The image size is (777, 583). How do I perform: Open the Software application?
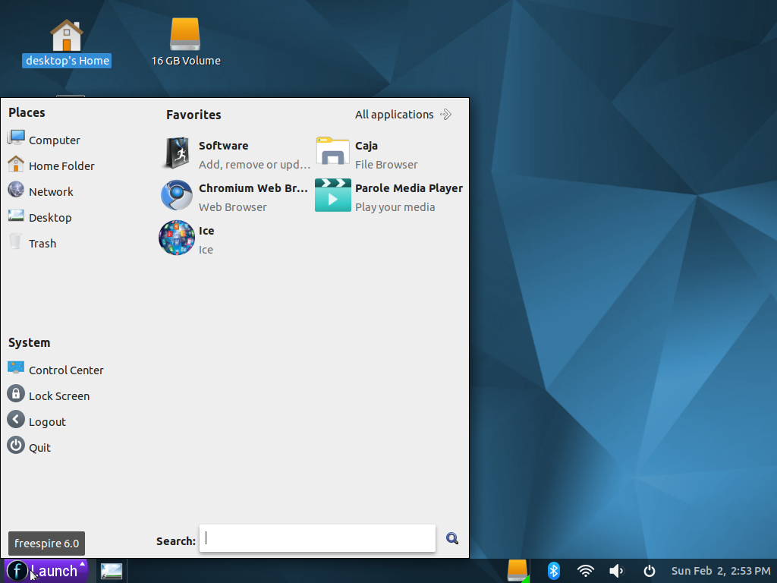coord(223,153)
